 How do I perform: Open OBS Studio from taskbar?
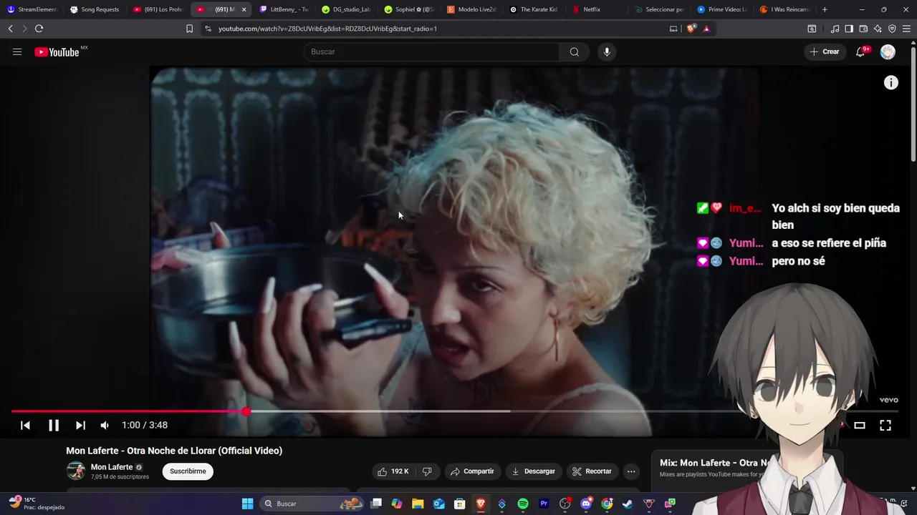coord(565,504)
